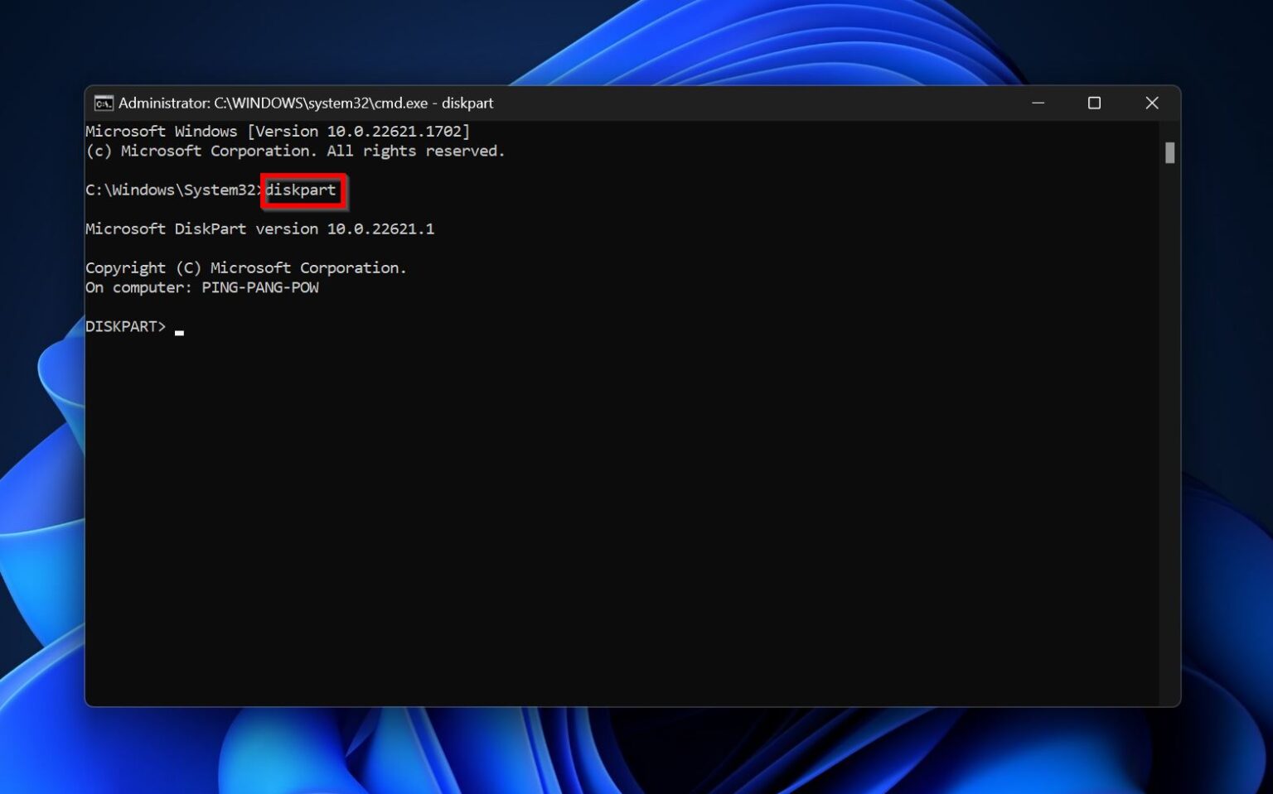The image size is (1273, 794).
Task: Close the Administrator cmd.exe window
Action: point(1151,103)
